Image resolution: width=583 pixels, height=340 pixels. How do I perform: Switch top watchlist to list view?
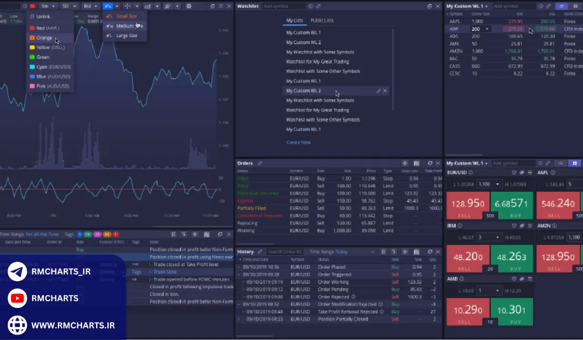coord(562,6)
